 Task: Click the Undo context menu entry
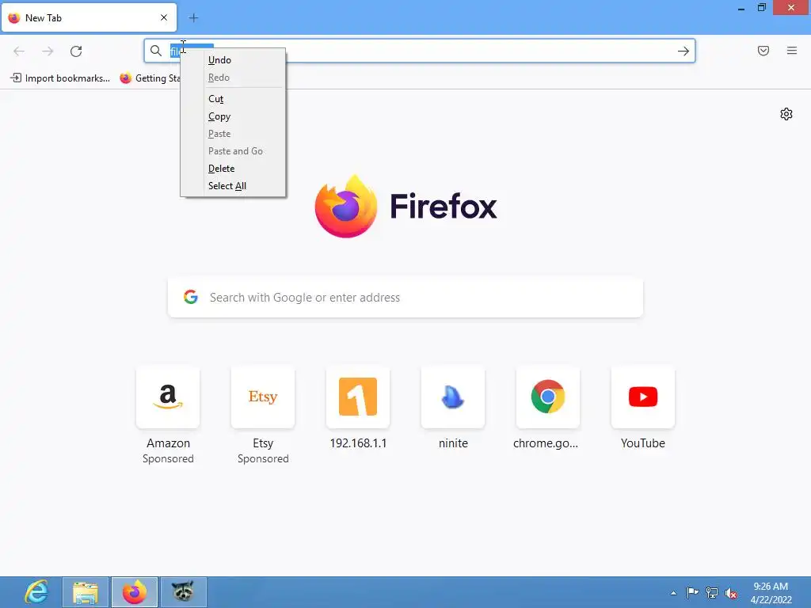pos(233,60)
